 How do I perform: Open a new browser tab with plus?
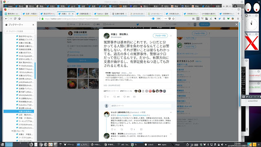[x=238, y=13]
